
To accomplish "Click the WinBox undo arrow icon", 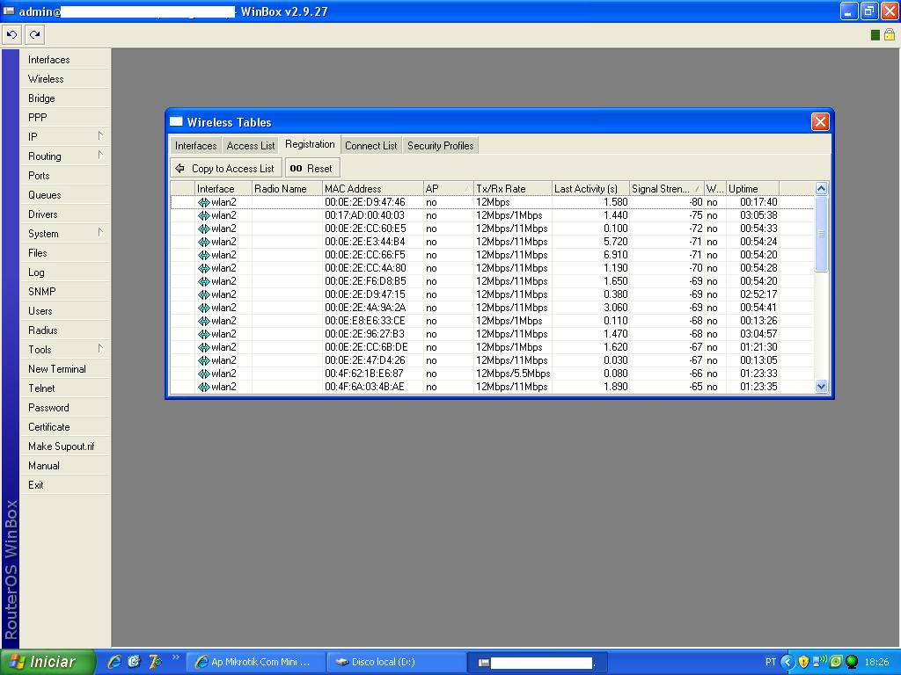I will tap(11, 35).
